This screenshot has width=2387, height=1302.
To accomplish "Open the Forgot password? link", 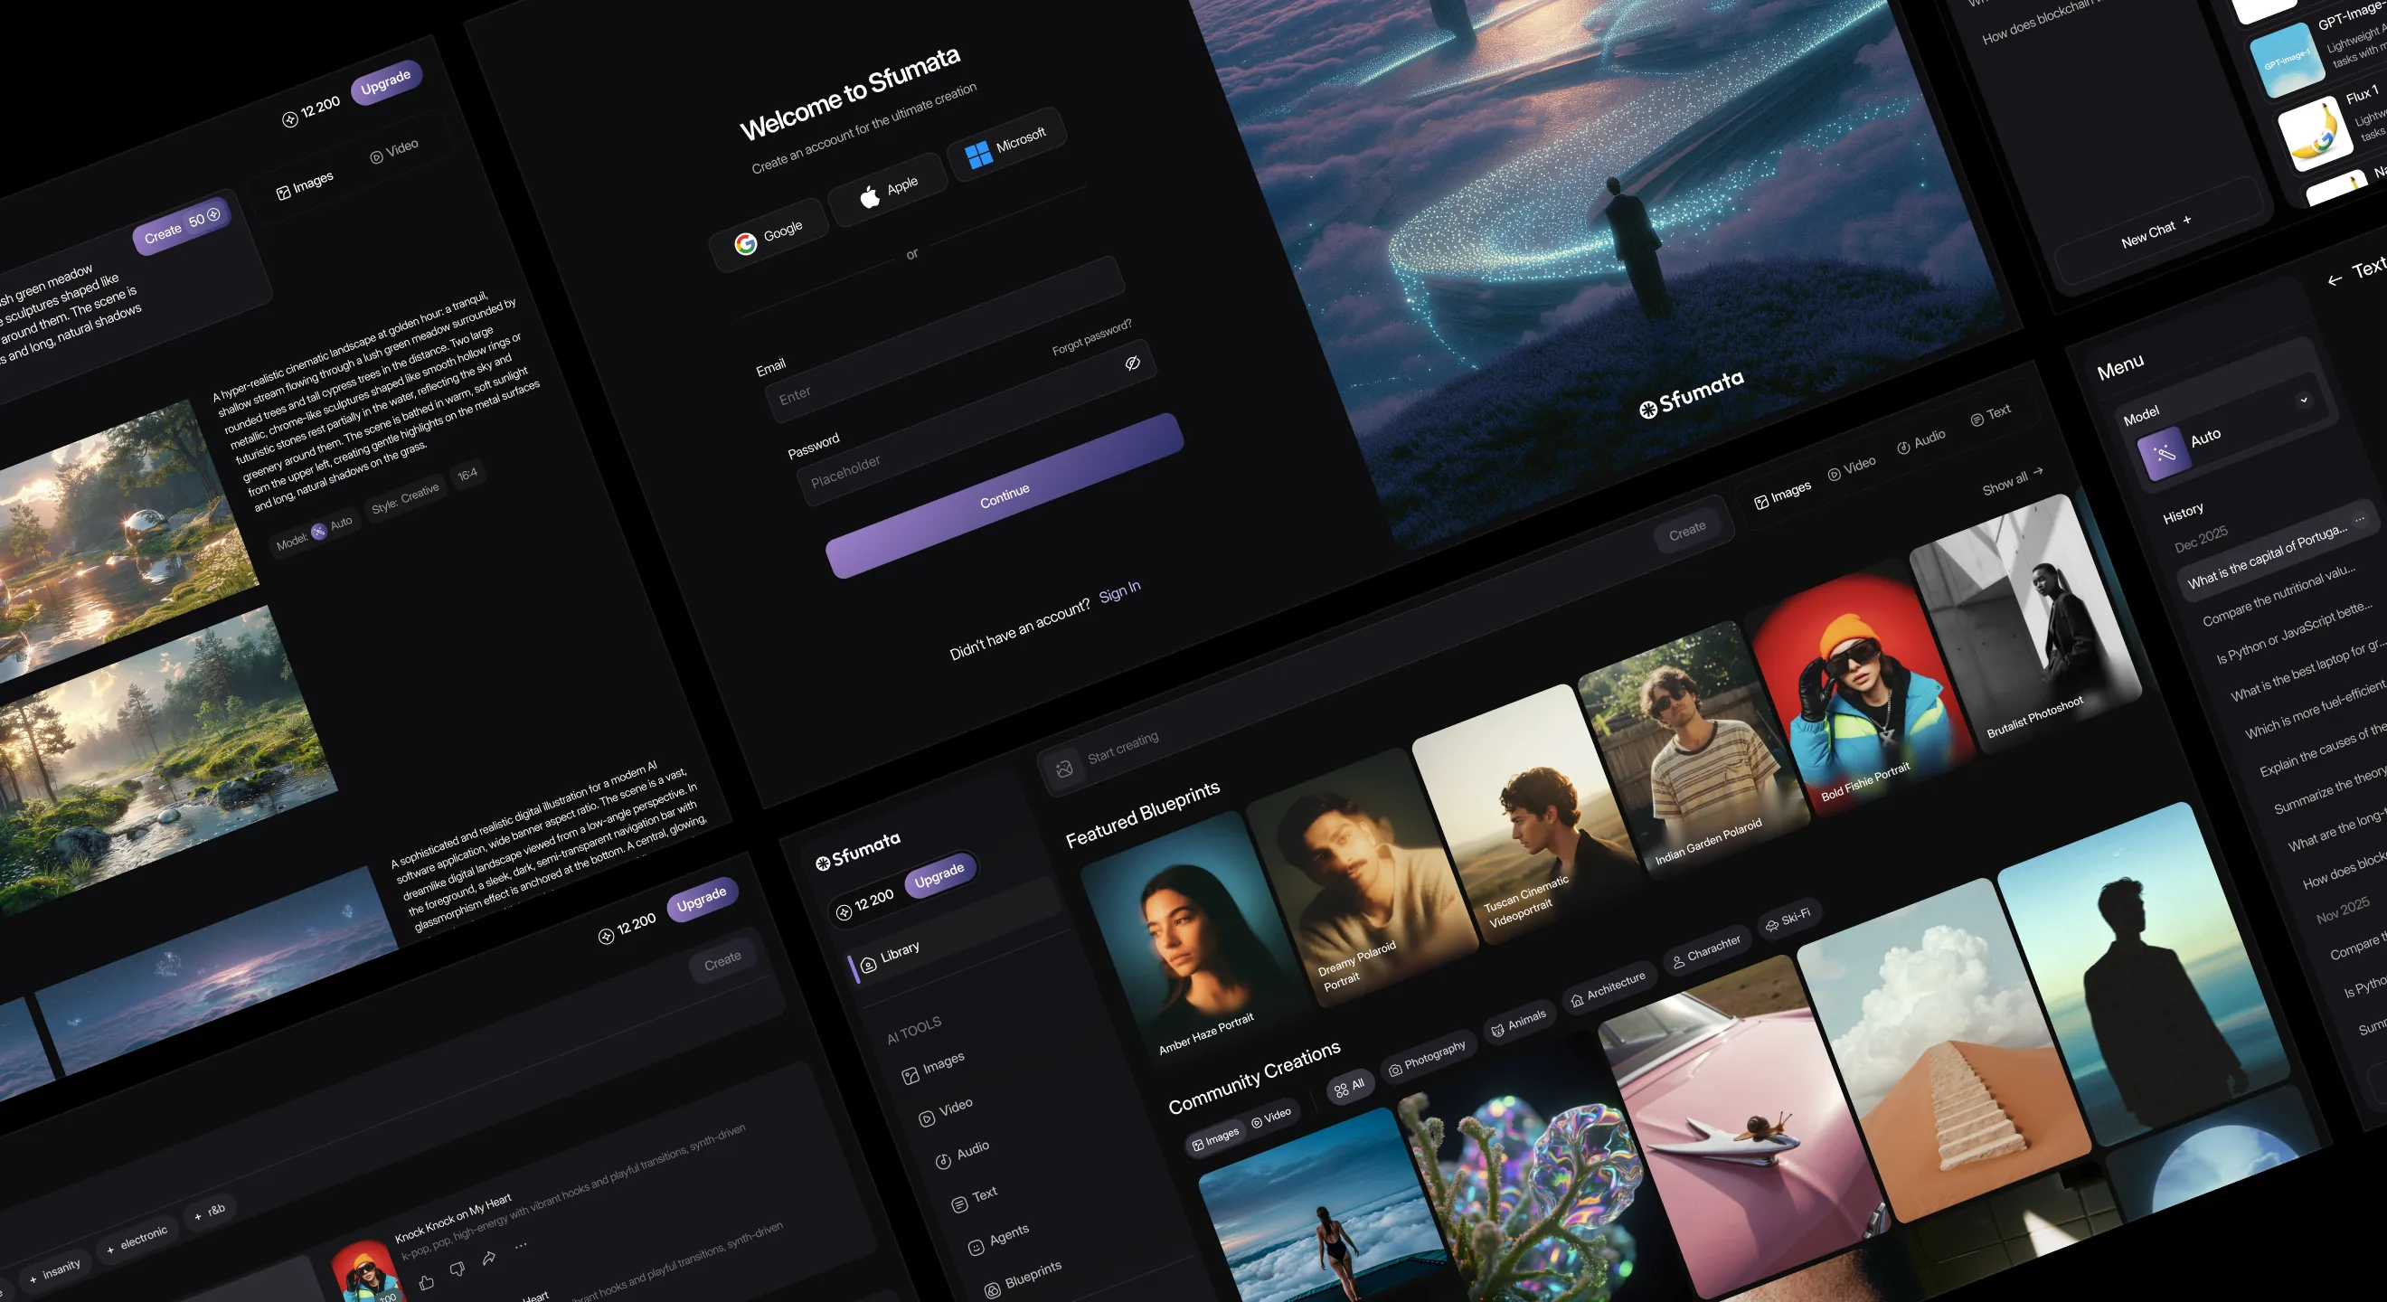I will [x=1091, y=337].
